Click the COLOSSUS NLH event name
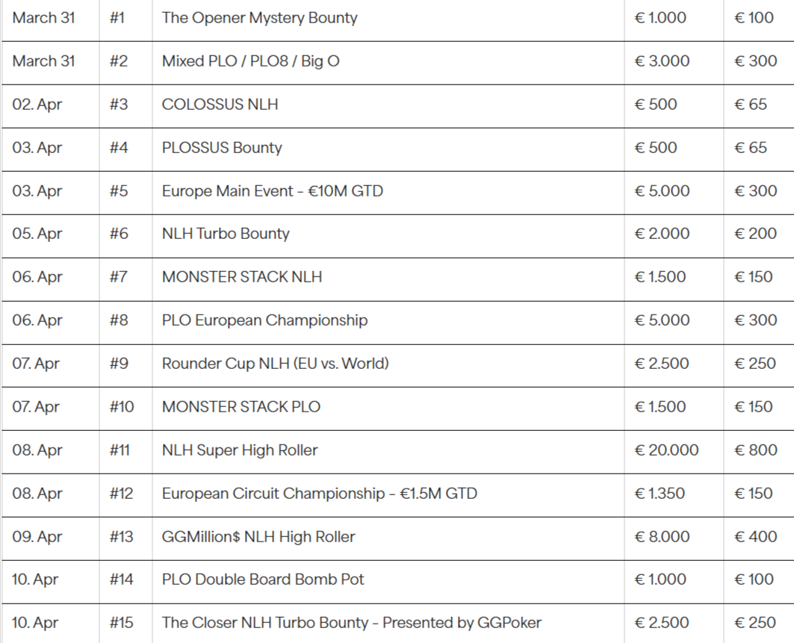The height and width of the screenshot is (643, 794). (x=220, y=105)
